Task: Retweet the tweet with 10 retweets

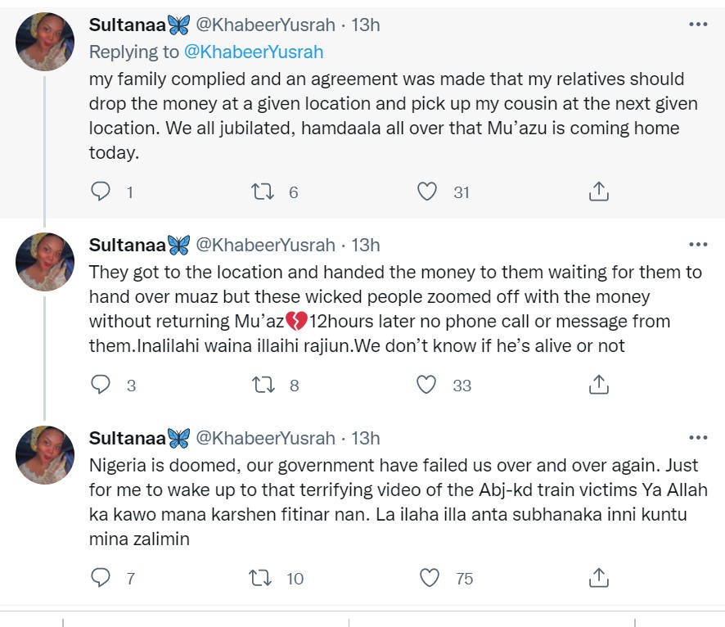Action: 260,578
